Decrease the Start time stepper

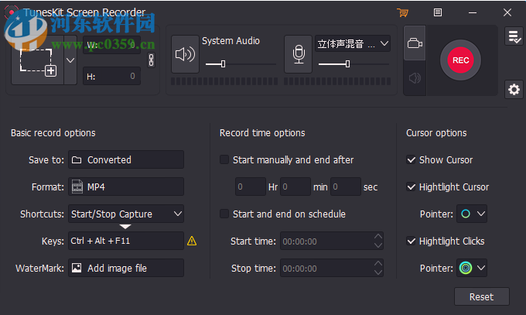pyautogui.click(x=378, y=245)
